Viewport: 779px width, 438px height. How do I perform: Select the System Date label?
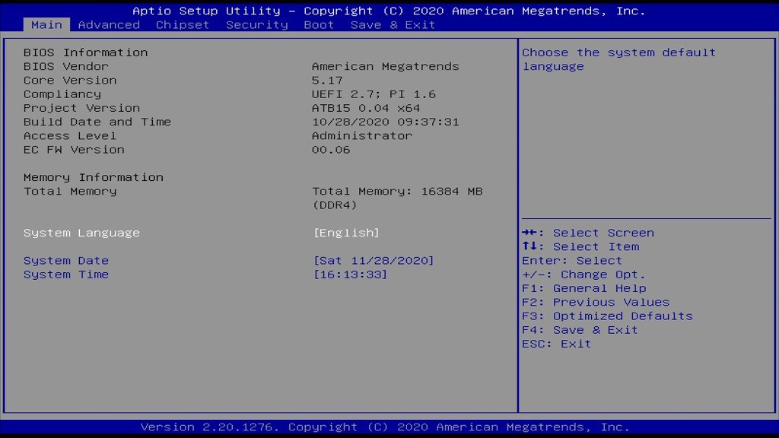click(66, 261)
